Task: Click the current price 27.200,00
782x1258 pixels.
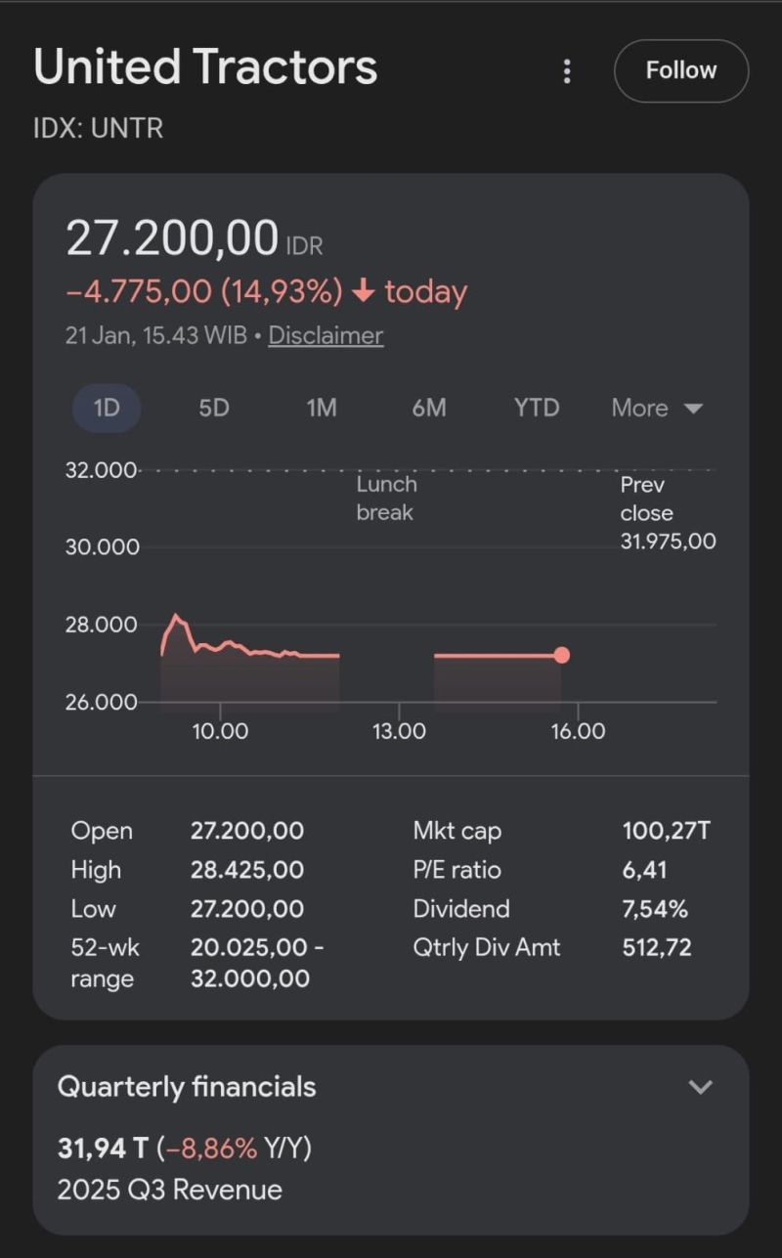Action: point(172,239)
